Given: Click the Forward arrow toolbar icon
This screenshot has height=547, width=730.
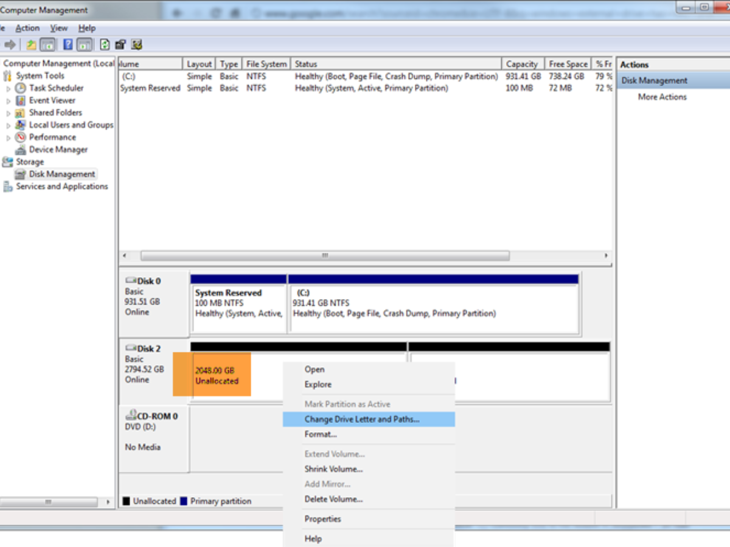Looking at the screenshot, I should pyautogui.click(x=9, y=44).
